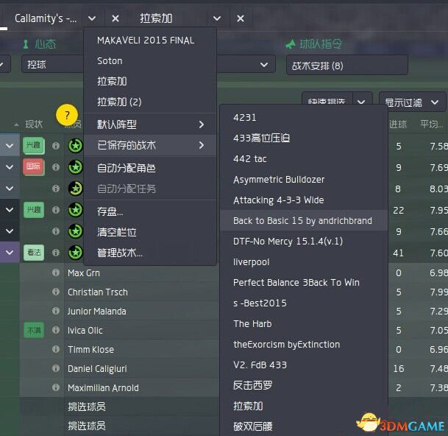
Task: Load Back to Basic 15 by andrichbrand
Action: [x=302, y=220]
